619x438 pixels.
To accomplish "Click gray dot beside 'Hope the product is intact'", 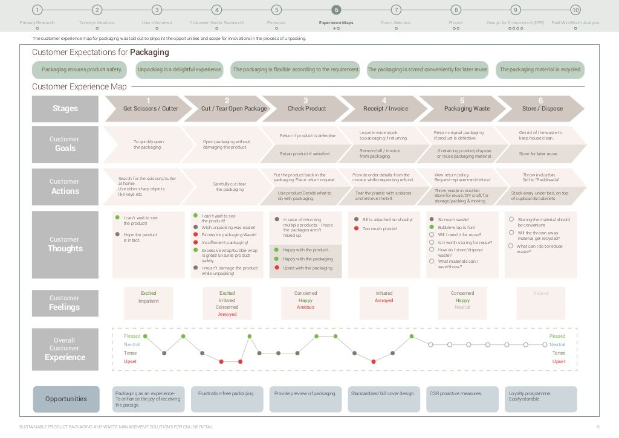I will 117,234.
